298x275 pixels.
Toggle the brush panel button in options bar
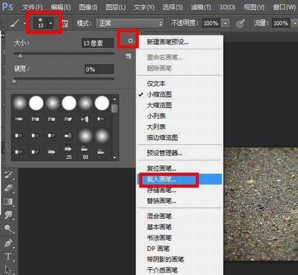coord(65,23)
